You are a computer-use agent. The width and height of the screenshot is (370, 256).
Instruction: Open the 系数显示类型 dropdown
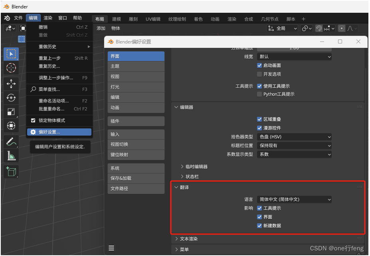[x=294, y=154]
